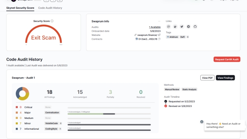Click the 'Requested on 5/2/2023' timeline marker
Screen dimensions: 247x139
166,101
